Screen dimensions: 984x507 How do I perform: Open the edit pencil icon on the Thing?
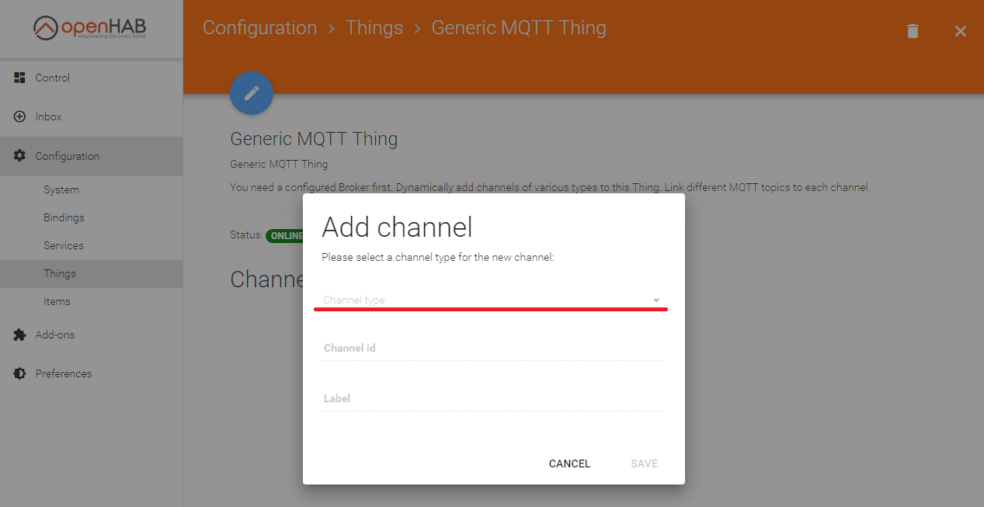pos(251,92)
